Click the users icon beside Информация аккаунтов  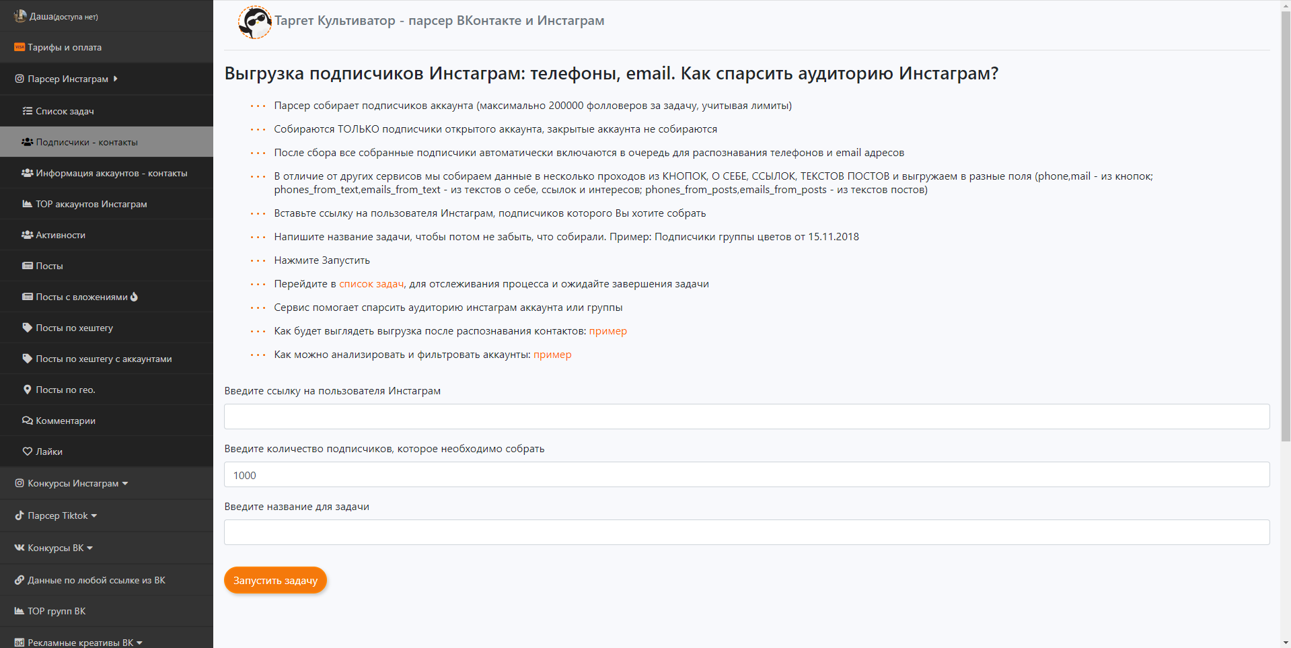28,173
